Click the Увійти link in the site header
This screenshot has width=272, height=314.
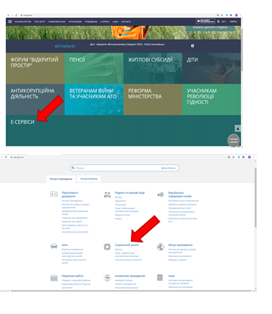pos(233,22)
